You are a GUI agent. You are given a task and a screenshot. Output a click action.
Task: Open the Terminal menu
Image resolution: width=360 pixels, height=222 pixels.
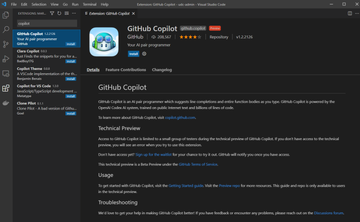(90, 4)
